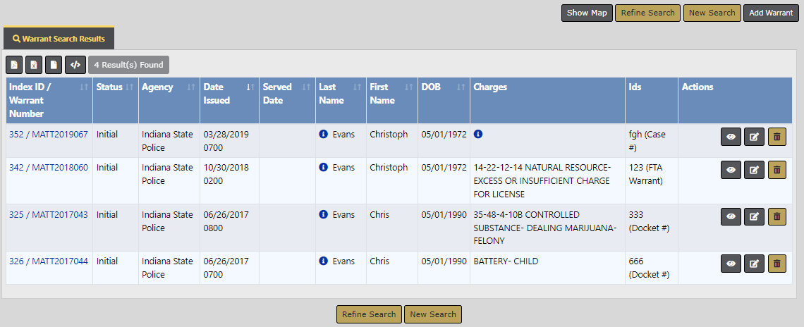Select the Warrant Search Results tab
Screen dimensions: 804x327
[59, 39]
